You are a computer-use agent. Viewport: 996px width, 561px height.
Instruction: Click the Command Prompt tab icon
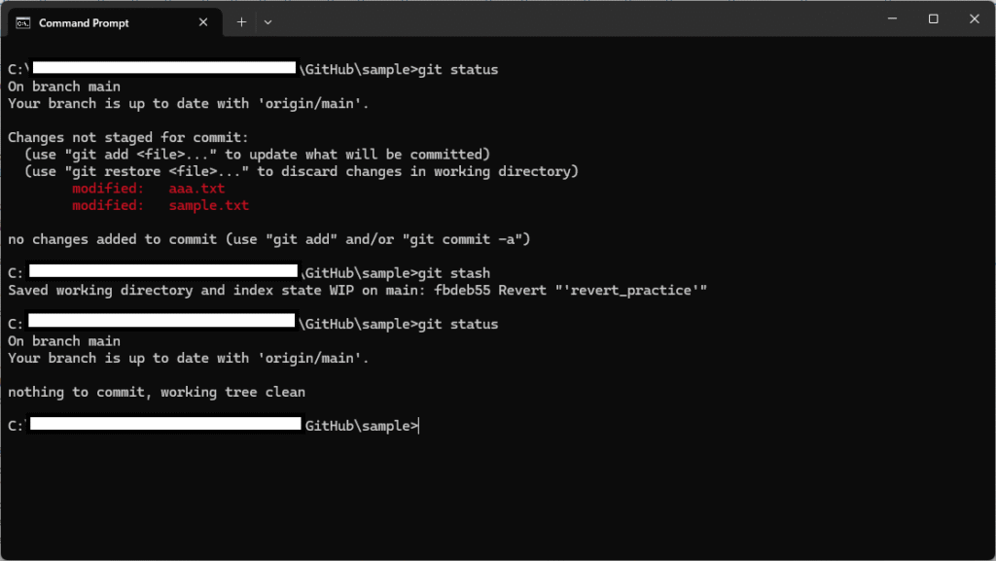point(23,22)
